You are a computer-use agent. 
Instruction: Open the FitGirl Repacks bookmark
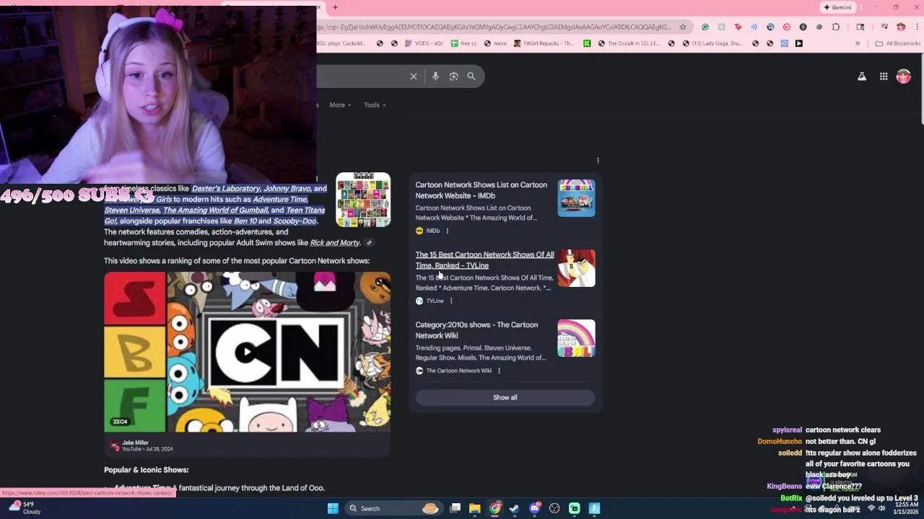point(544,43)
